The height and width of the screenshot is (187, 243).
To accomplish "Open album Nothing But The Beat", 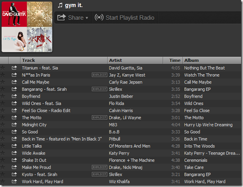I will coord(204,68).
